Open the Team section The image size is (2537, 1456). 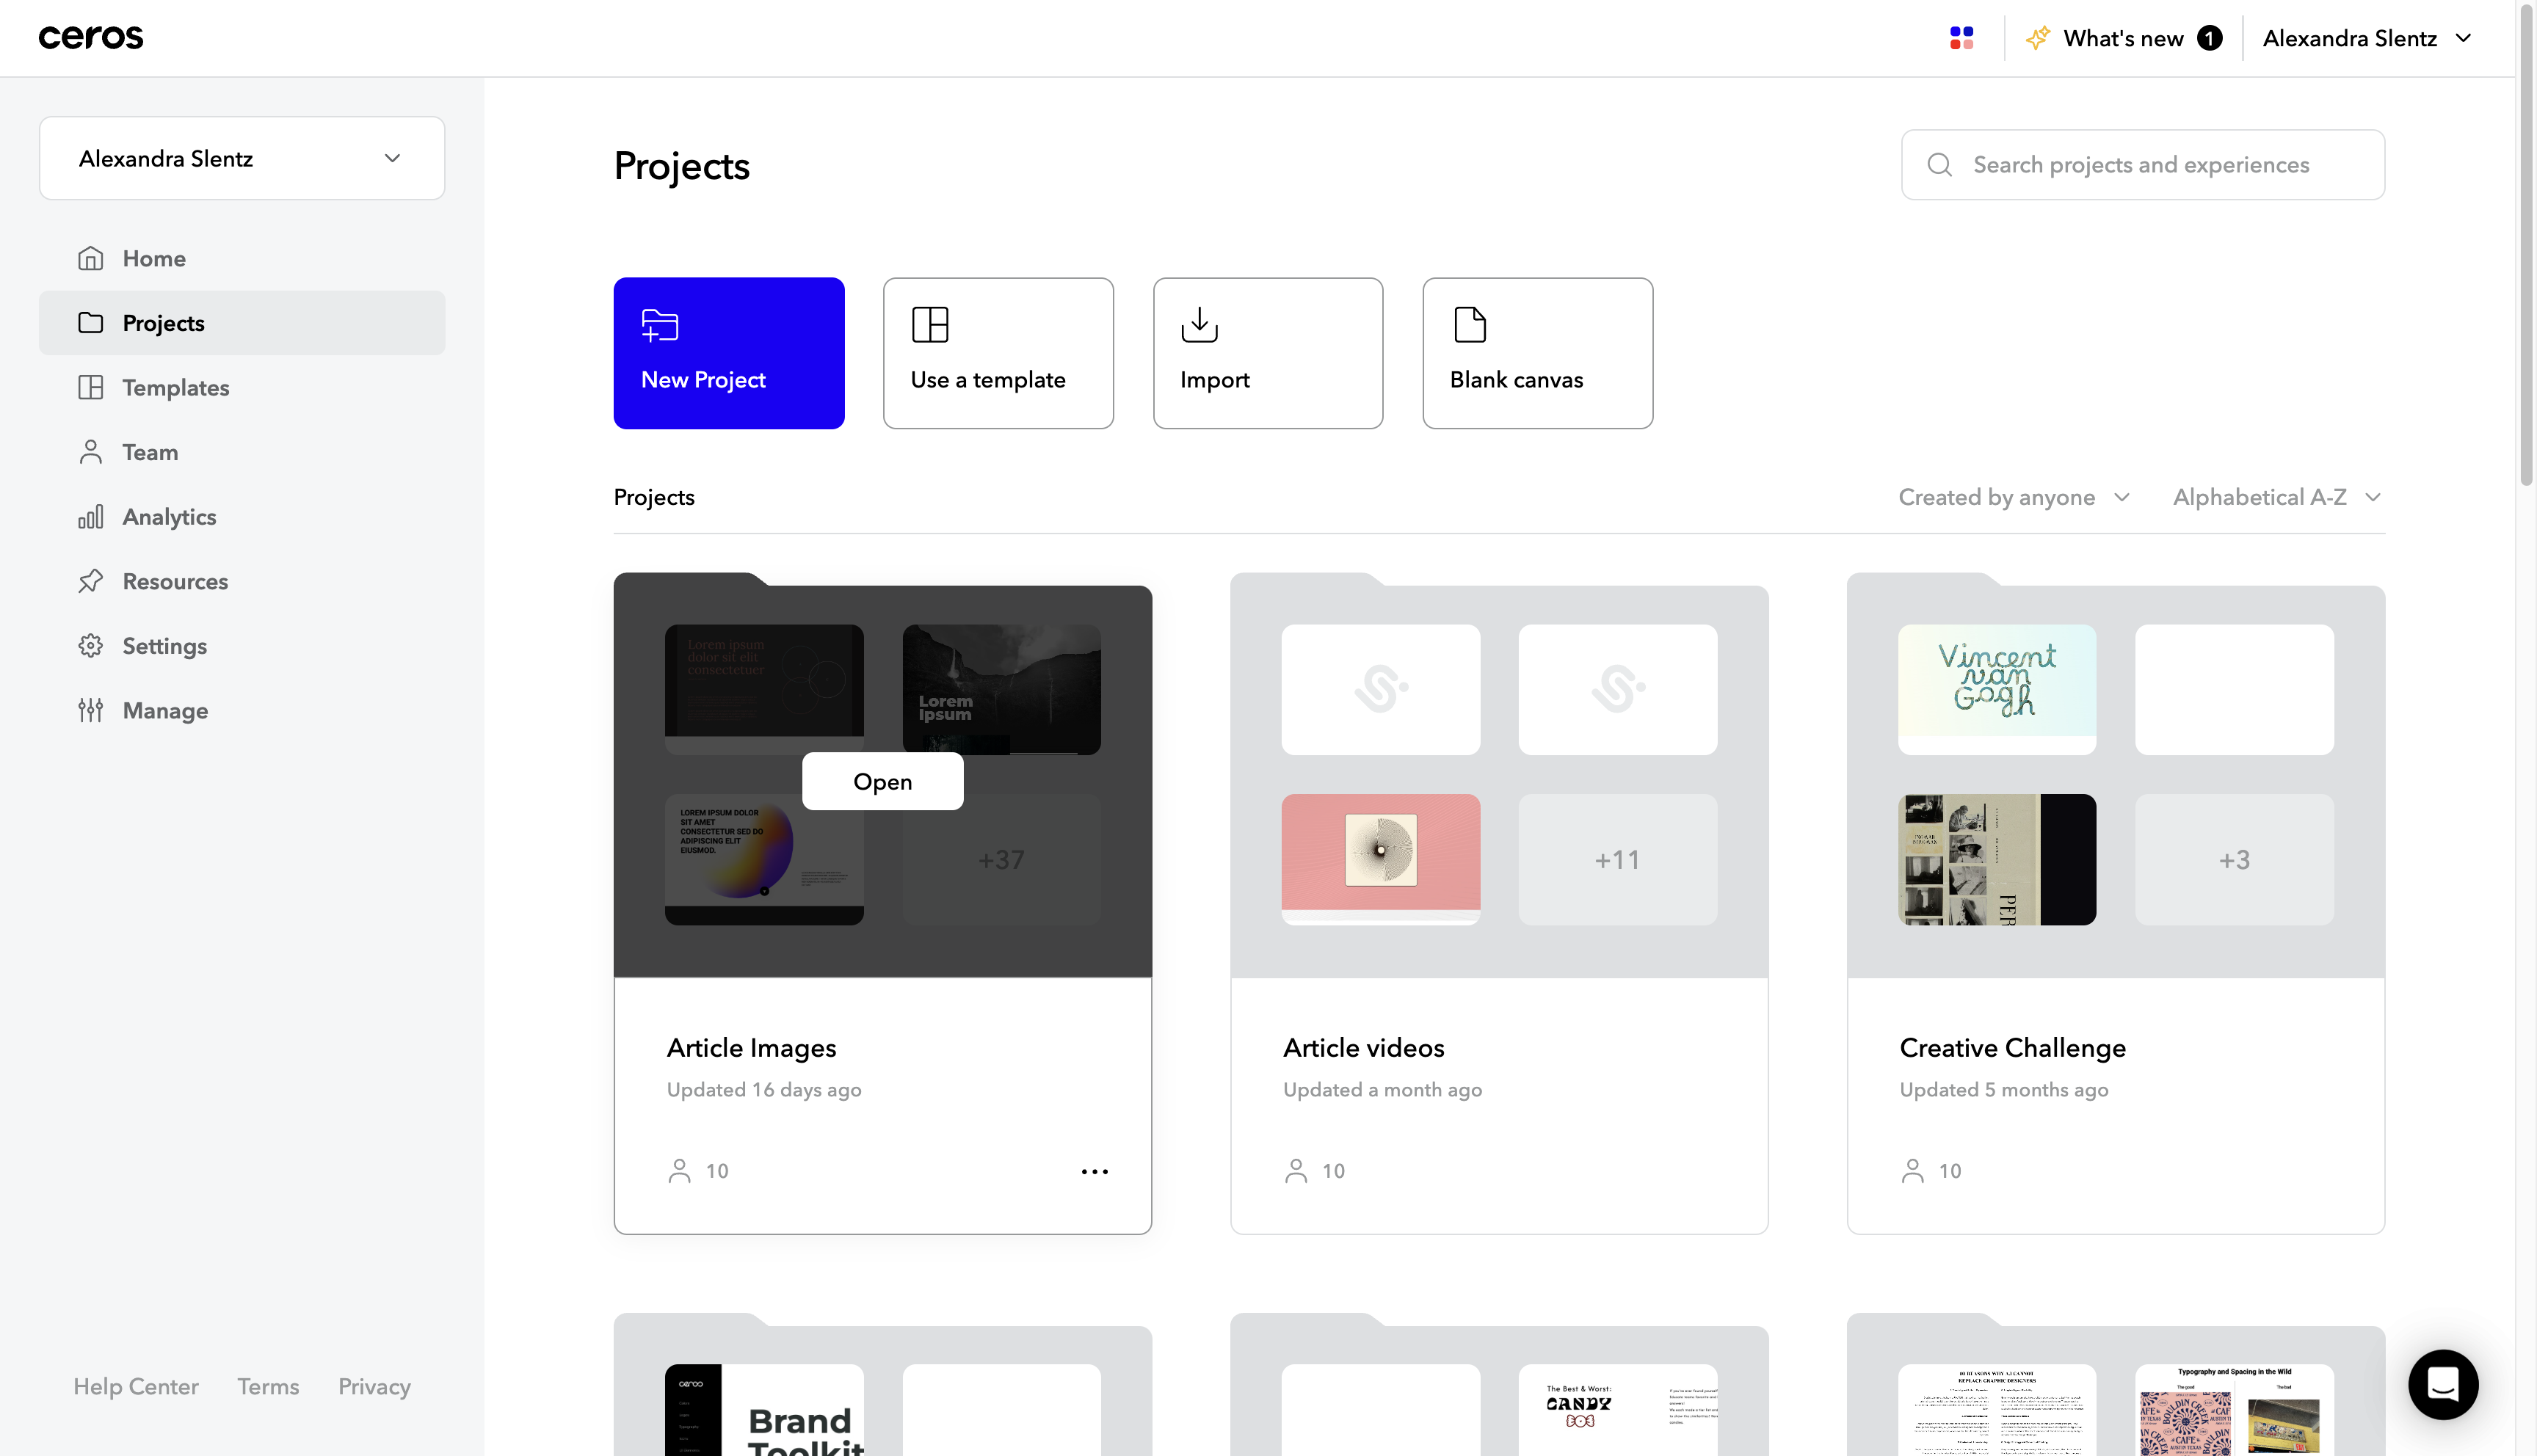point(242,452)
